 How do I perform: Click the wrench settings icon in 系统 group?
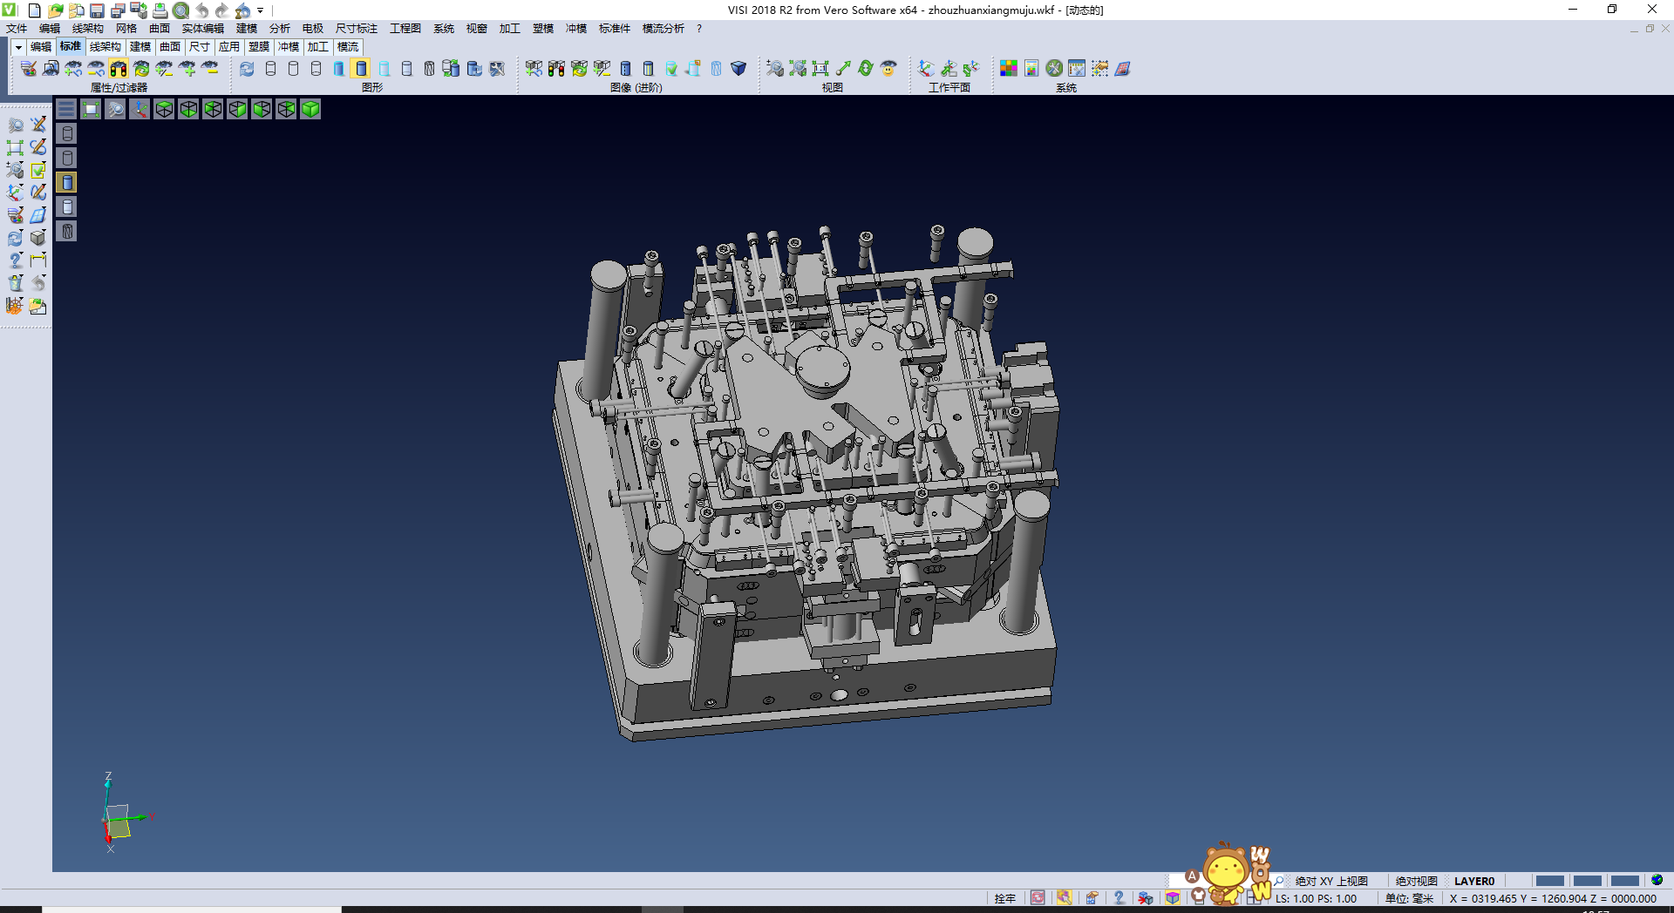click(x=1054, y=68)
